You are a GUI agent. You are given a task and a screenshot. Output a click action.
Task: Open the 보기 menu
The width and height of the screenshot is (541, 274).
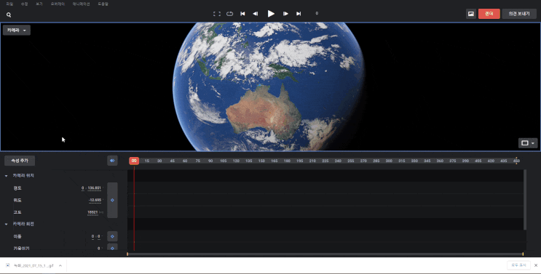point(39,4)
